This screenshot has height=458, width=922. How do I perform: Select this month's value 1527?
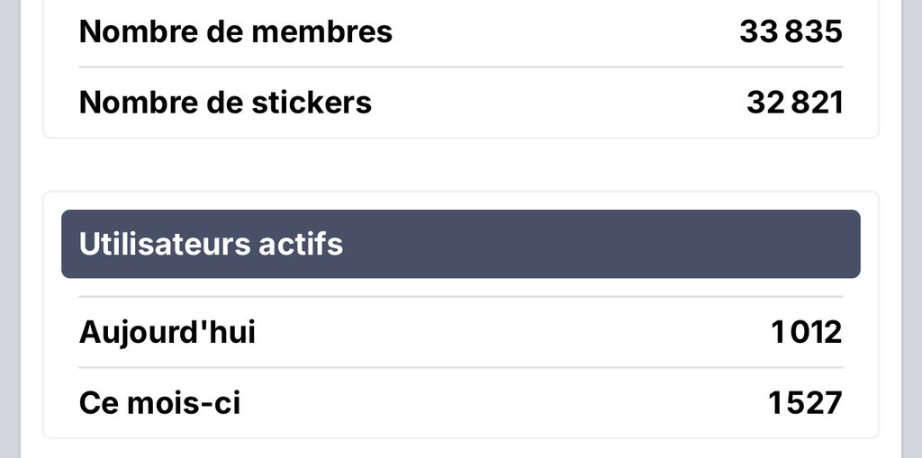point(805,403)
